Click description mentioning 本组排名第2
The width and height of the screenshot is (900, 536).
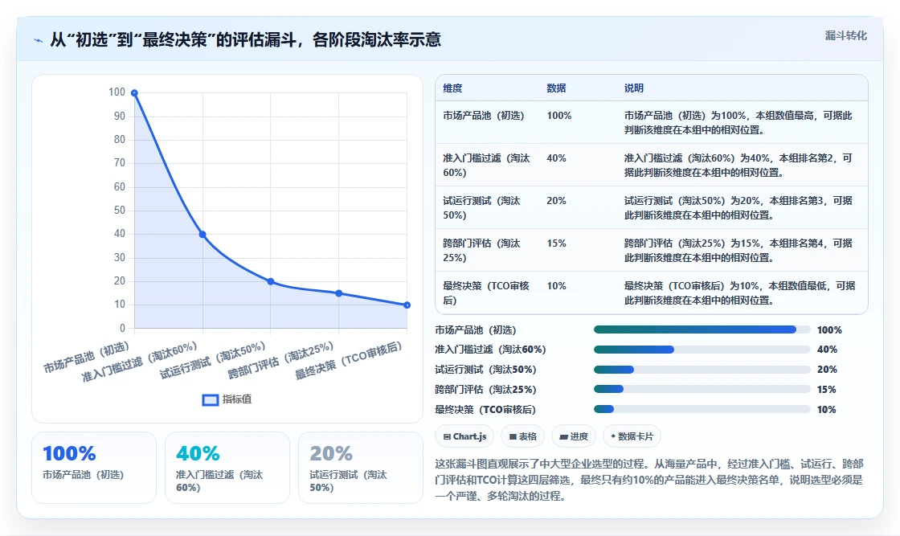tap(738, 166)
